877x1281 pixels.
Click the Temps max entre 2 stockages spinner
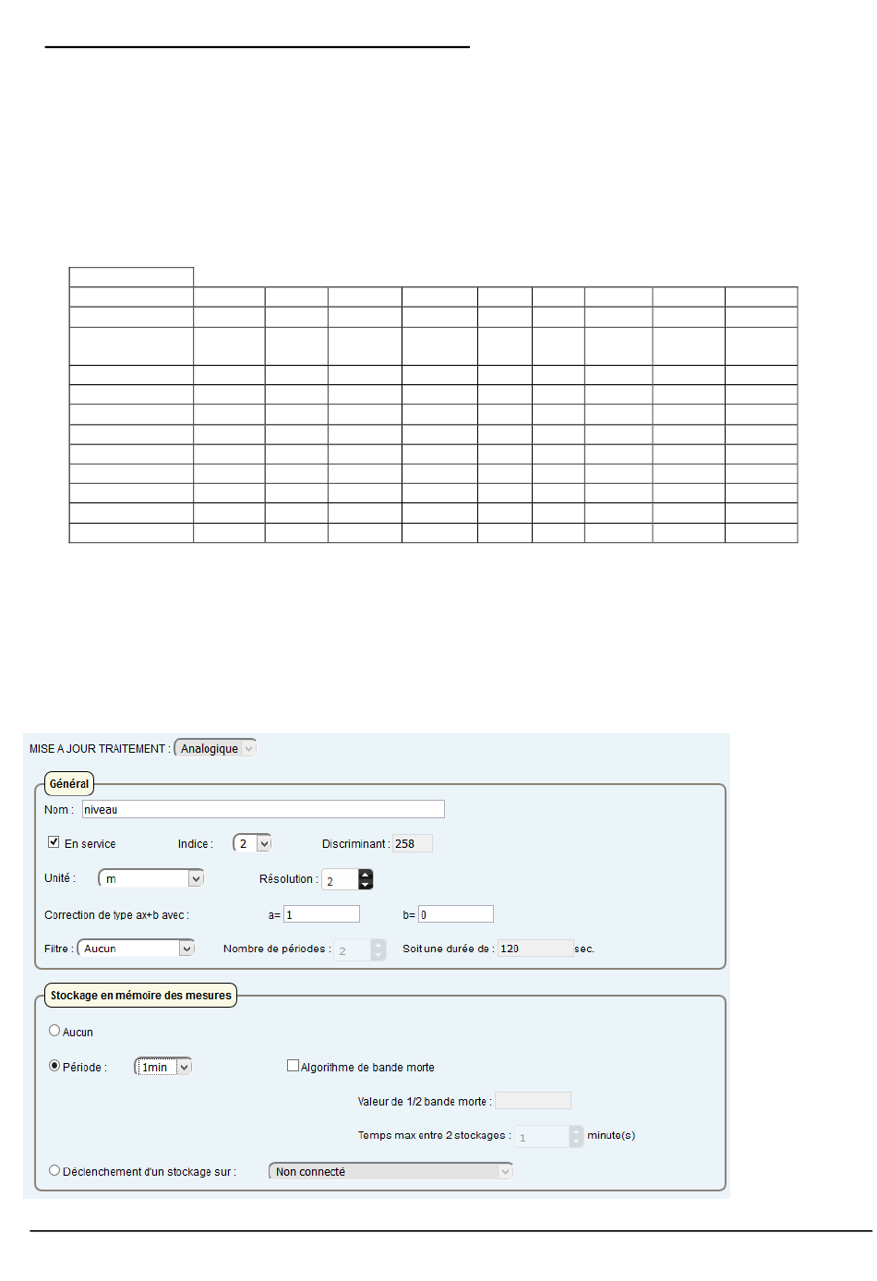[x=548, y=1137]
